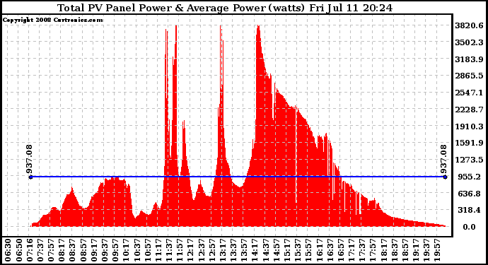488x265 pixels.
Task: Click the 11:57 time label
Action: click(x=180, y=250)
